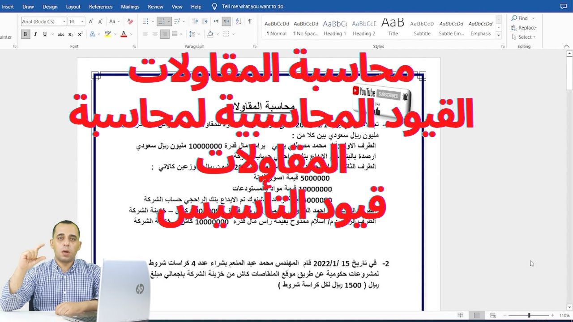Screen dimensions: 573x322
Task: Apply Subtle Emphasis style
Action: 451,28
